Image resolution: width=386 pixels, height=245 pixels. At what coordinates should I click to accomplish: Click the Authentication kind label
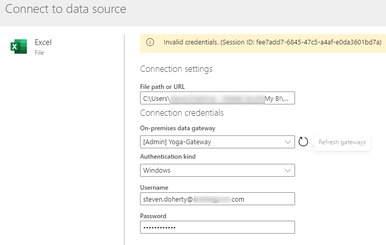pyautogui.click(x=168, y=157)
